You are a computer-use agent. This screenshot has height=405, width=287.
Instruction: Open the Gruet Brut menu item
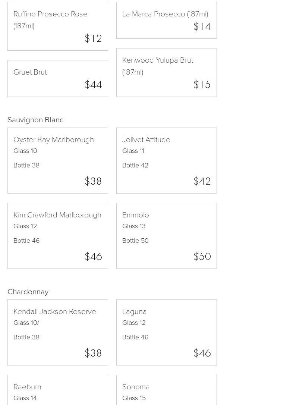coord(58,78)
